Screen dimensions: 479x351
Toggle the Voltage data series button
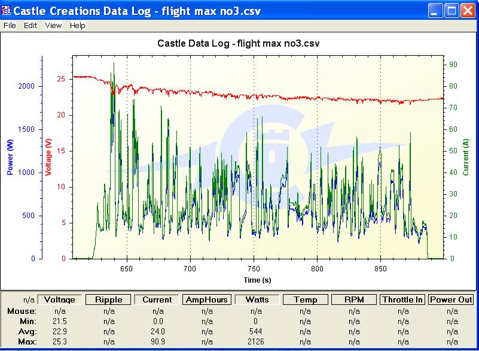click(60, 299)
